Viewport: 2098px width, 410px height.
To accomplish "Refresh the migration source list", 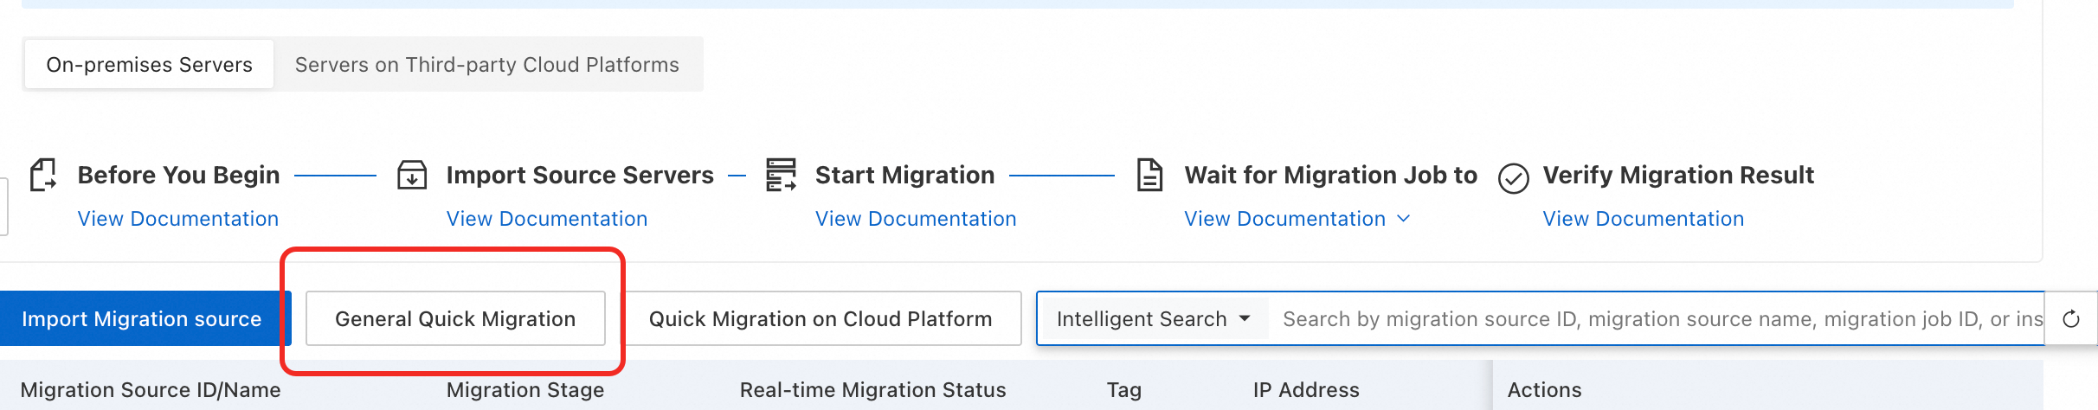I will pyautogui.click(x=2071, y=319).
